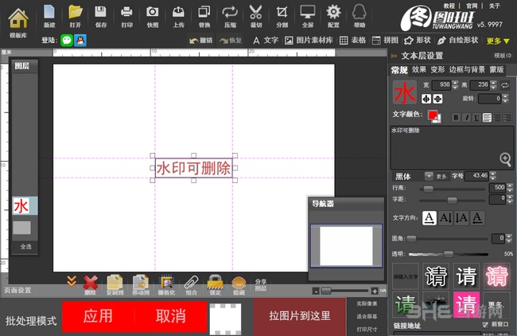Toggle the 新窗口 checkbox
This screenshot has height=336, width=517.
(485, 324)
